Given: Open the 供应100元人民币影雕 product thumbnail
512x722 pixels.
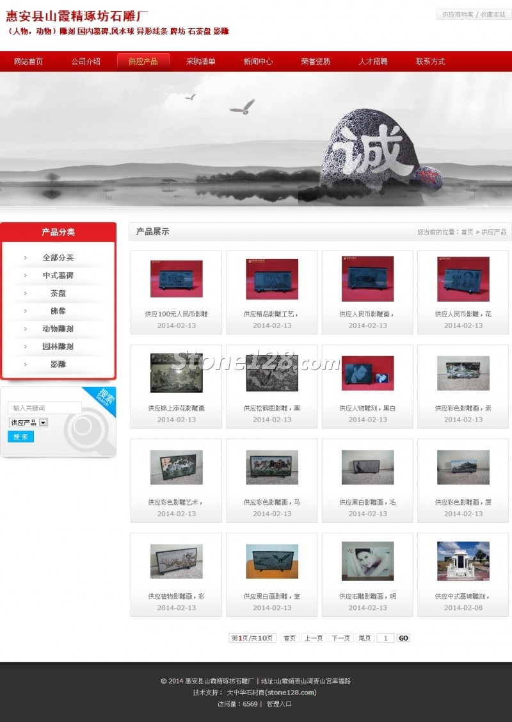Looking at the screenshot, I should (x=176, y=279).
